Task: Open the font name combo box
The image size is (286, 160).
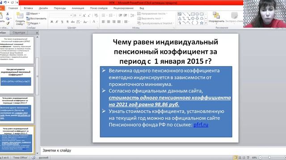Action: click(61, 16)
